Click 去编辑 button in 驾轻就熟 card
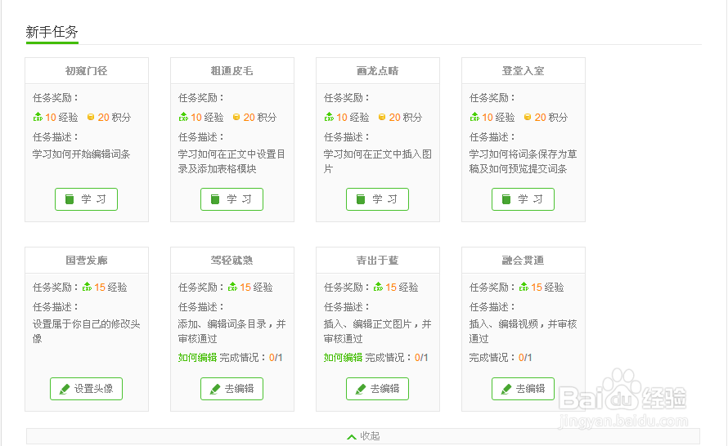728x446 pixels. (x=231, y=389)
